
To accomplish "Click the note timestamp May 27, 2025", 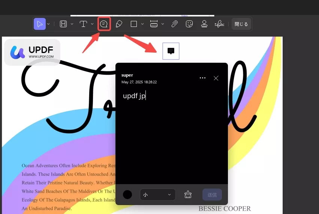I will tap(139, 82).
